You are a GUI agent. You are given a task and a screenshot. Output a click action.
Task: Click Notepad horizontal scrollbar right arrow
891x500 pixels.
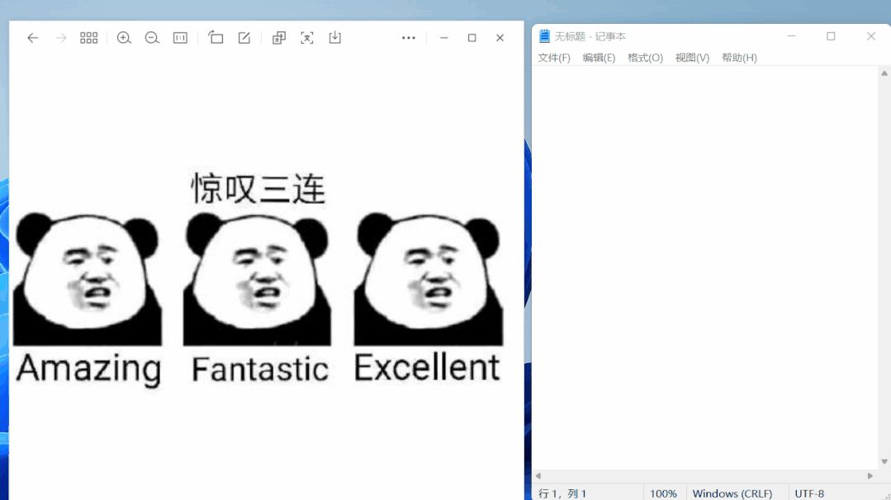click(x=870, y=476)
